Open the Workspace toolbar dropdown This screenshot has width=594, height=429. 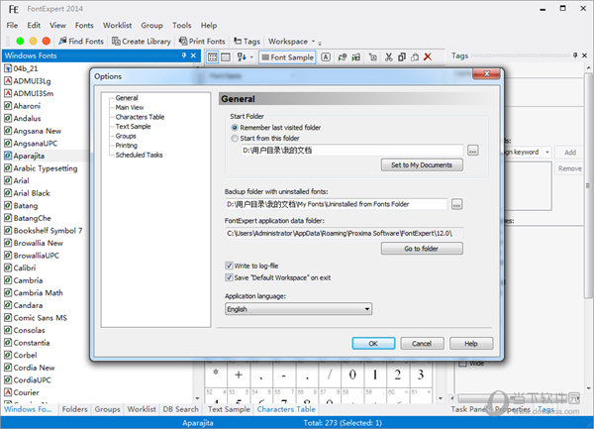[292, 41]
